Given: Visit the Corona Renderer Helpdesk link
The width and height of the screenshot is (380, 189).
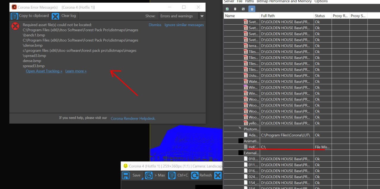Looking at the screenshot, I should coord(133,118).
